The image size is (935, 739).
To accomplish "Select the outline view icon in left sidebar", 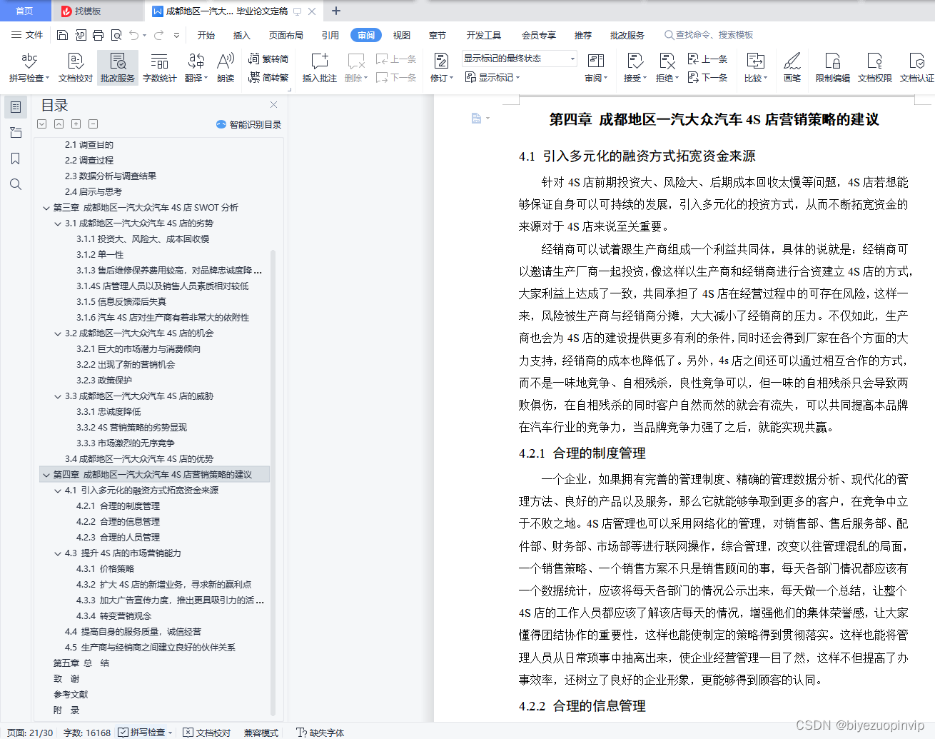I will (x=16, y=107).
